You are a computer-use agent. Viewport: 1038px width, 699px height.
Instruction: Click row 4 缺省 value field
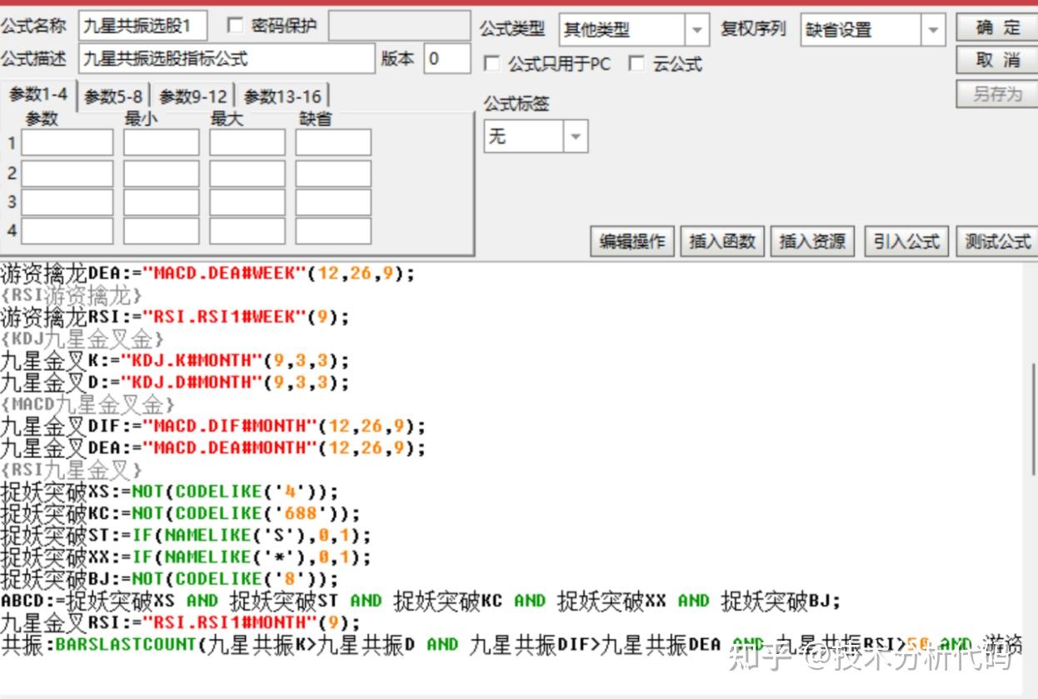[333, 231]
